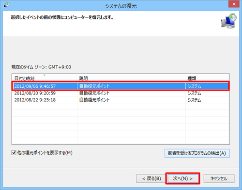Image resolution: width=242 pixels, height=190 pixels.
Task: Click the sort arrow above 日付と時刻 column
Action: tap(45, 75)
